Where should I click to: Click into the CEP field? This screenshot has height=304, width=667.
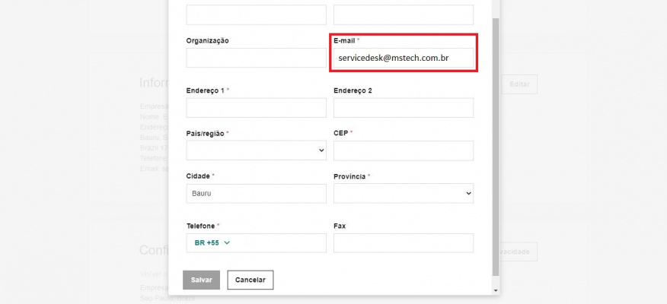[x=404, y=150]
